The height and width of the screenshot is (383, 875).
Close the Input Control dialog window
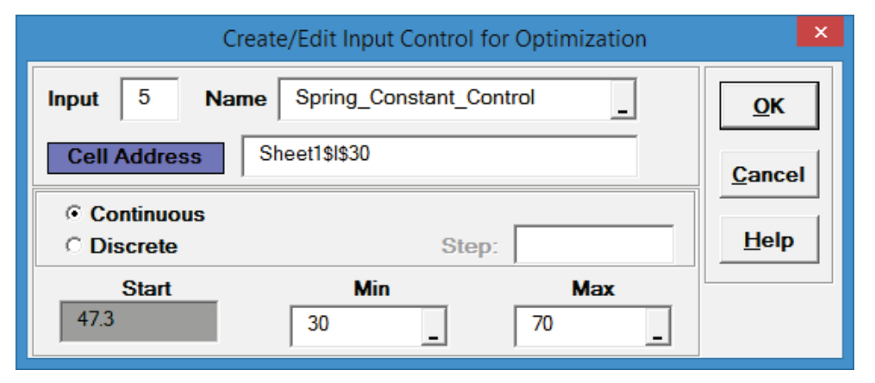coord(820,34)
